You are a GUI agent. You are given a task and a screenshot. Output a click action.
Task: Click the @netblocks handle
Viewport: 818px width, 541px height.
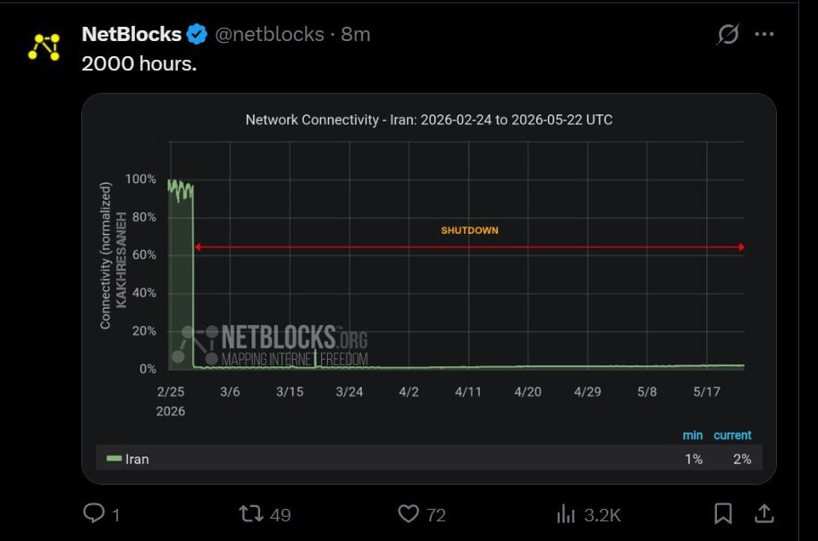pos(270,35)
